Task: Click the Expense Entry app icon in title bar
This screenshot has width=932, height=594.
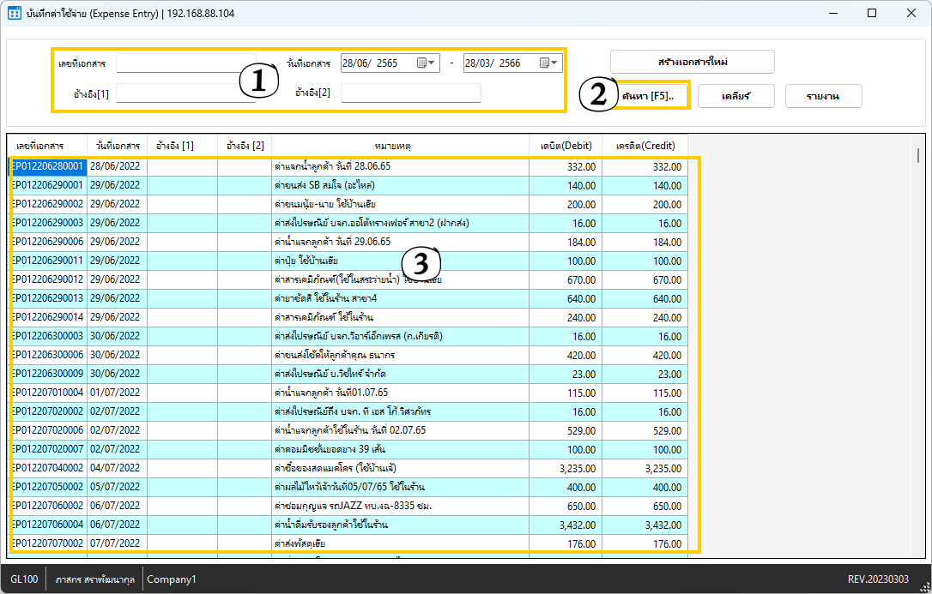Action: pyautogui.click(x=14, y=14)
